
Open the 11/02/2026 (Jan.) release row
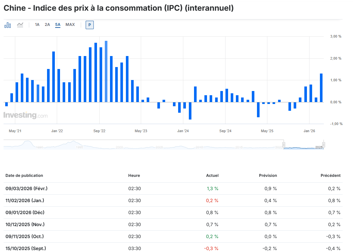[x=25, y=200]
